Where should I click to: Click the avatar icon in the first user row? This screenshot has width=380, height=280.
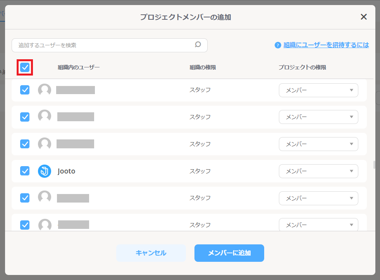coord(44,90)
